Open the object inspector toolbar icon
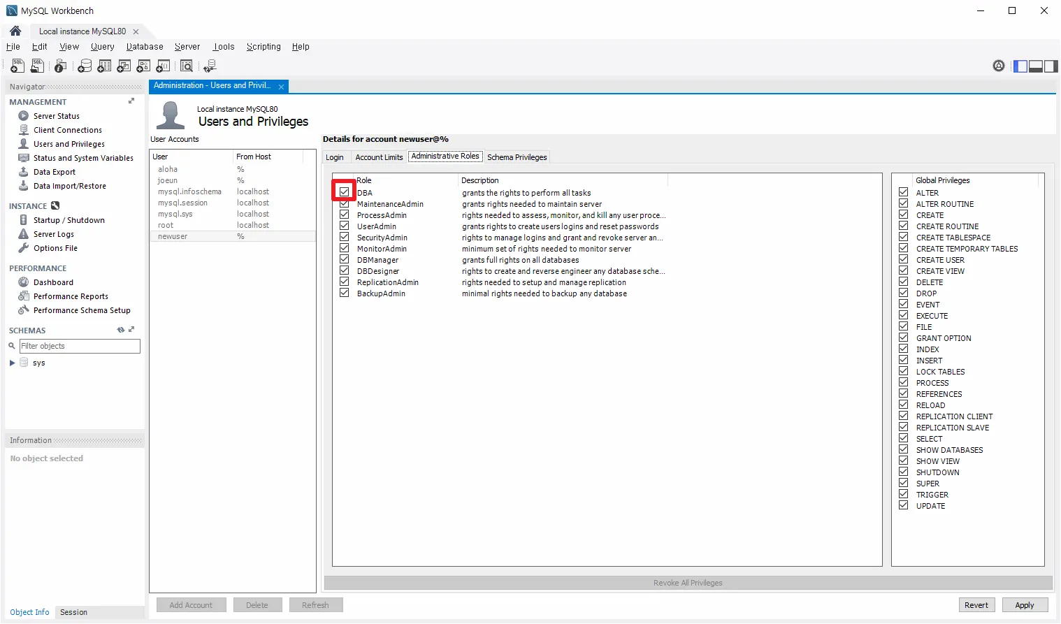The height and width of the screenshot is (624, 1061). point(61,66)
